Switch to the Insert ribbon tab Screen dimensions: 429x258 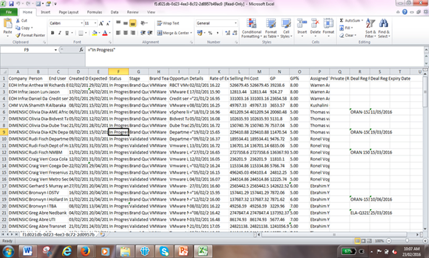coord(45,12)
